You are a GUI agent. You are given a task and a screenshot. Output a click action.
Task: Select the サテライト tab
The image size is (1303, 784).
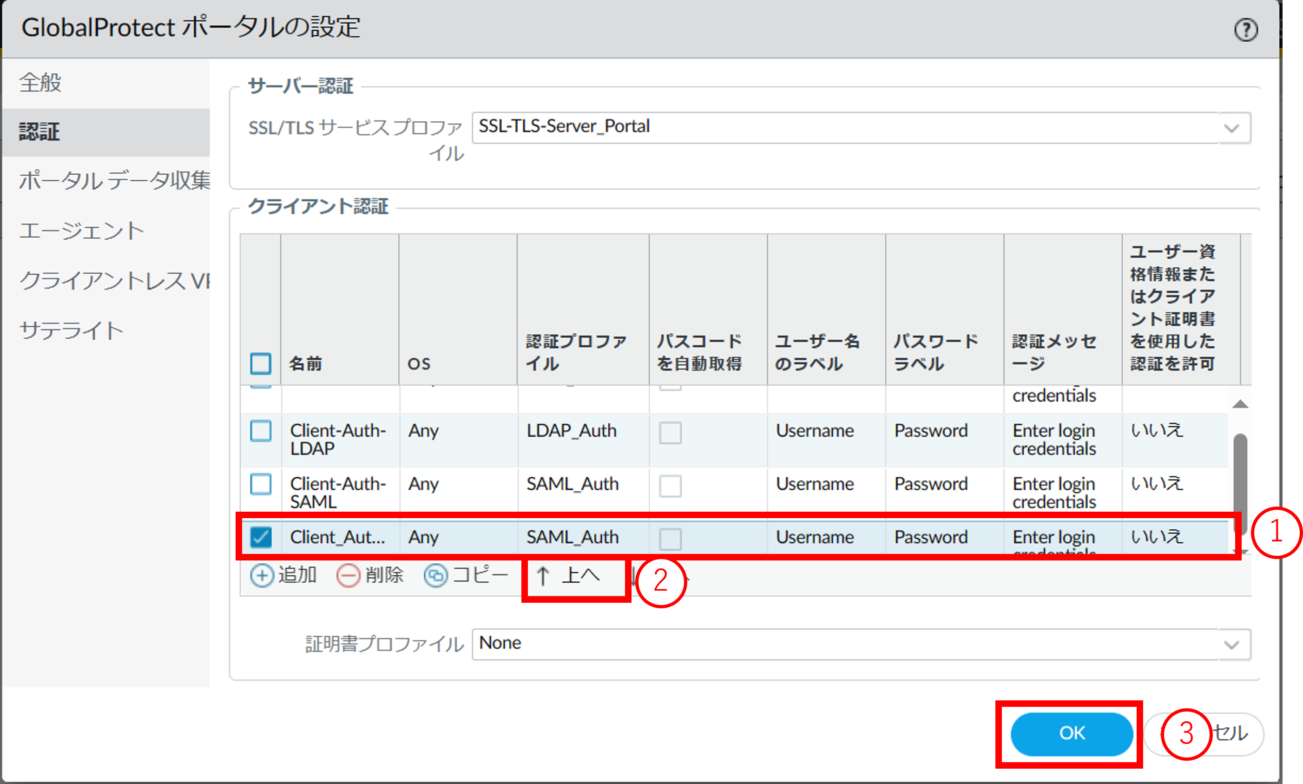tap(71, 330)
